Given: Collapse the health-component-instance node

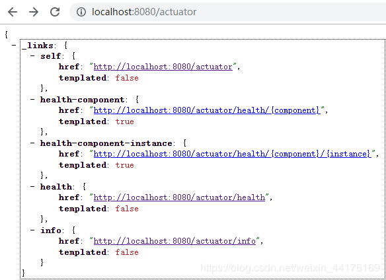Looking at the screenshot, I should click(32, 143).
